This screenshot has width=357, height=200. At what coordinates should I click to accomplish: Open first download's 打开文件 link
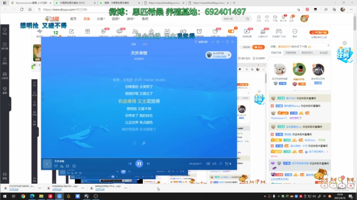(x=14, y=190)
